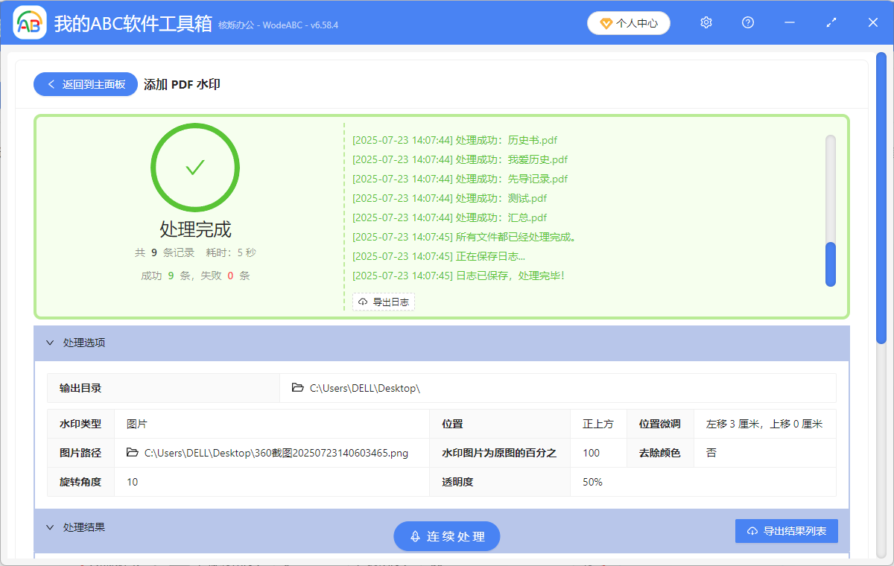Collapse the 处理结果 section
Screen dimensions: 894x566
[x=50, y=527]
